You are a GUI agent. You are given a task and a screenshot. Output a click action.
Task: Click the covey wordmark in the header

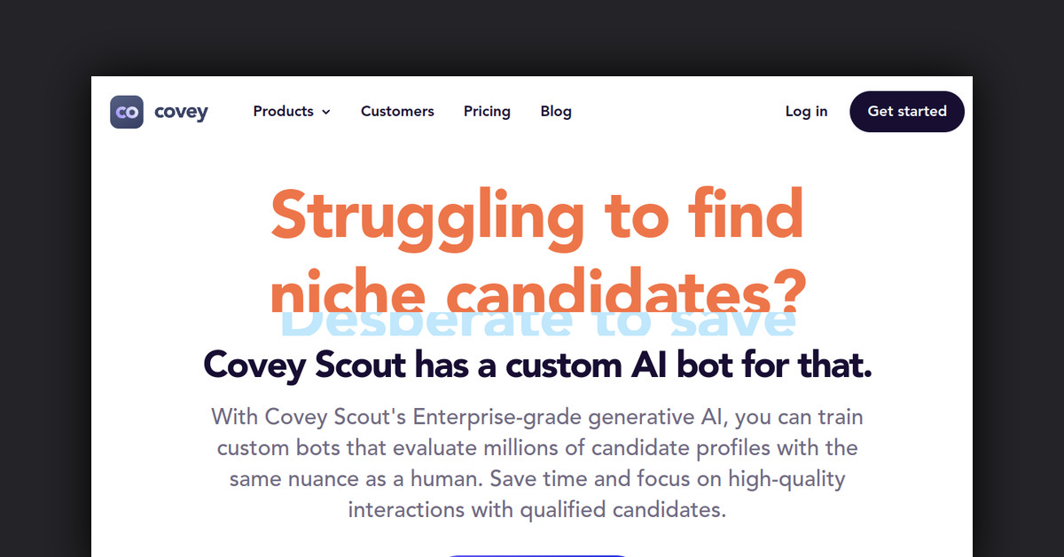(x=181, y=111)
